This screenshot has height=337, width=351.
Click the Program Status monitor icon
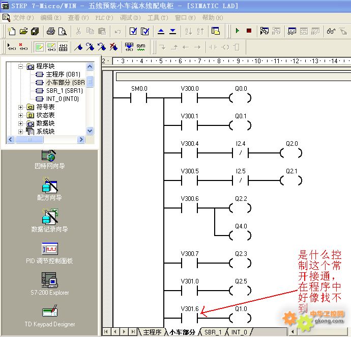[265, 31]
